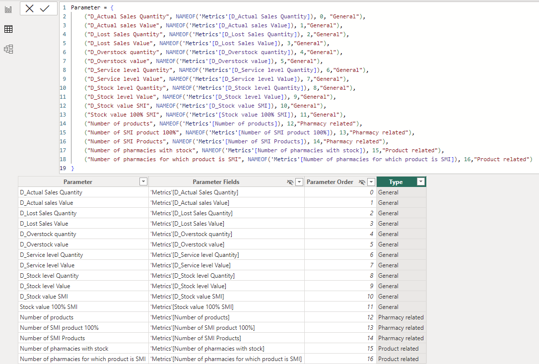539x364 pixels.
Task: Click Type cell 'Product related' in row 16
Action: click(401, 359)
